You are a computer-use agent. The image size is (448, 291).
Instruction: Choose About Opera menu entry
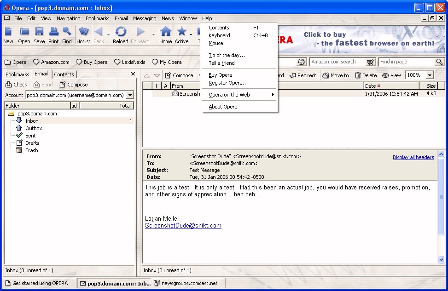(x=239, y=107)
